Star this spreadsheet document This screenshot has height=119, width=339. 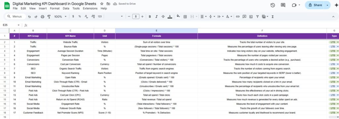[102, 4]
